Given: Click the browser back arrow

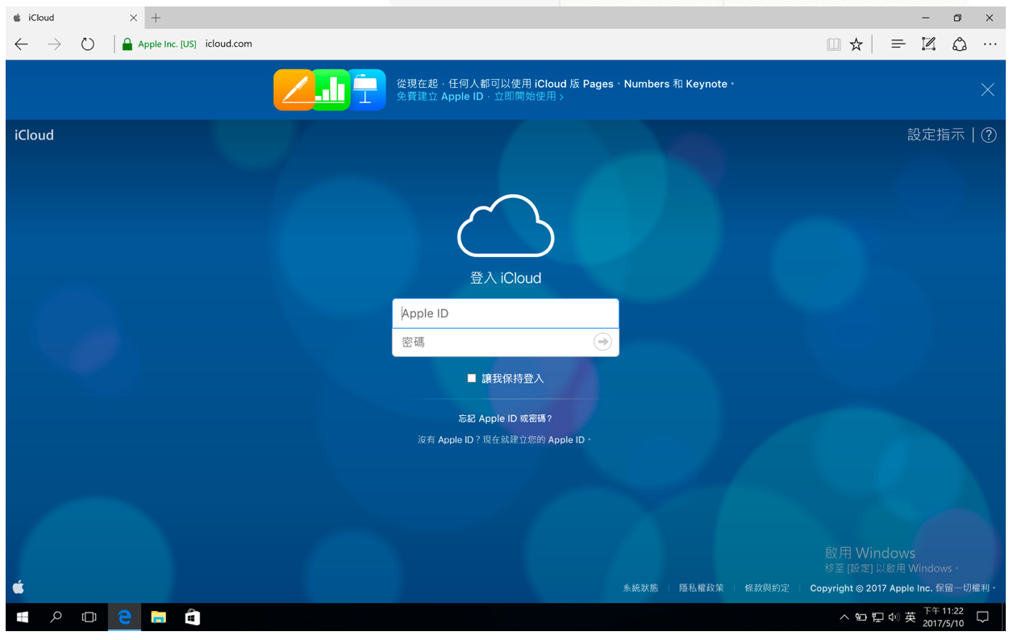Looking at the screenshot, I should point(22,44).
